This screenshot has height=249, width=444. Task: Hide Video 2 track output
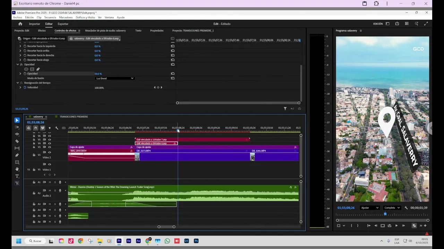click(49, 152)
